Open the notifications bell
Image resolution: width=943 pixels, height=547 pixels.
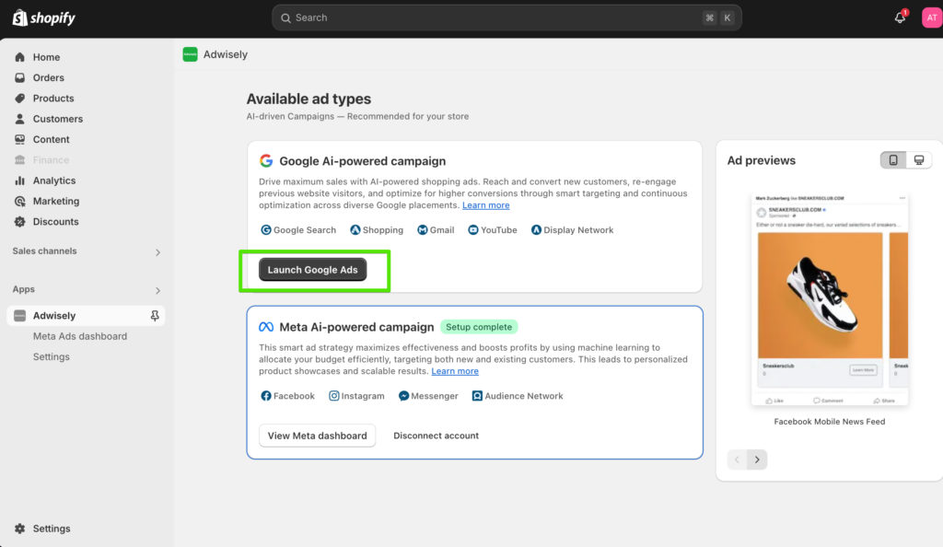coord(900,18)
